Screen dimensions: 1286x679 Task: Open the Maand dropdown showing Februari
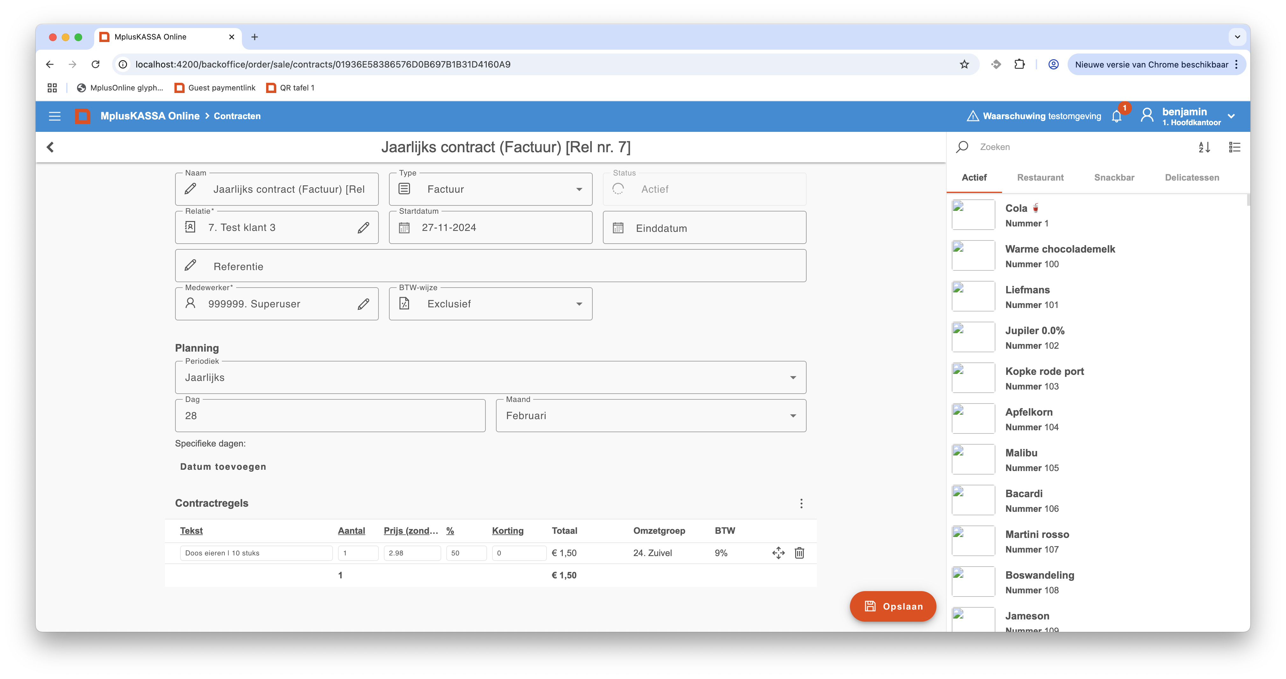[651, 416]
